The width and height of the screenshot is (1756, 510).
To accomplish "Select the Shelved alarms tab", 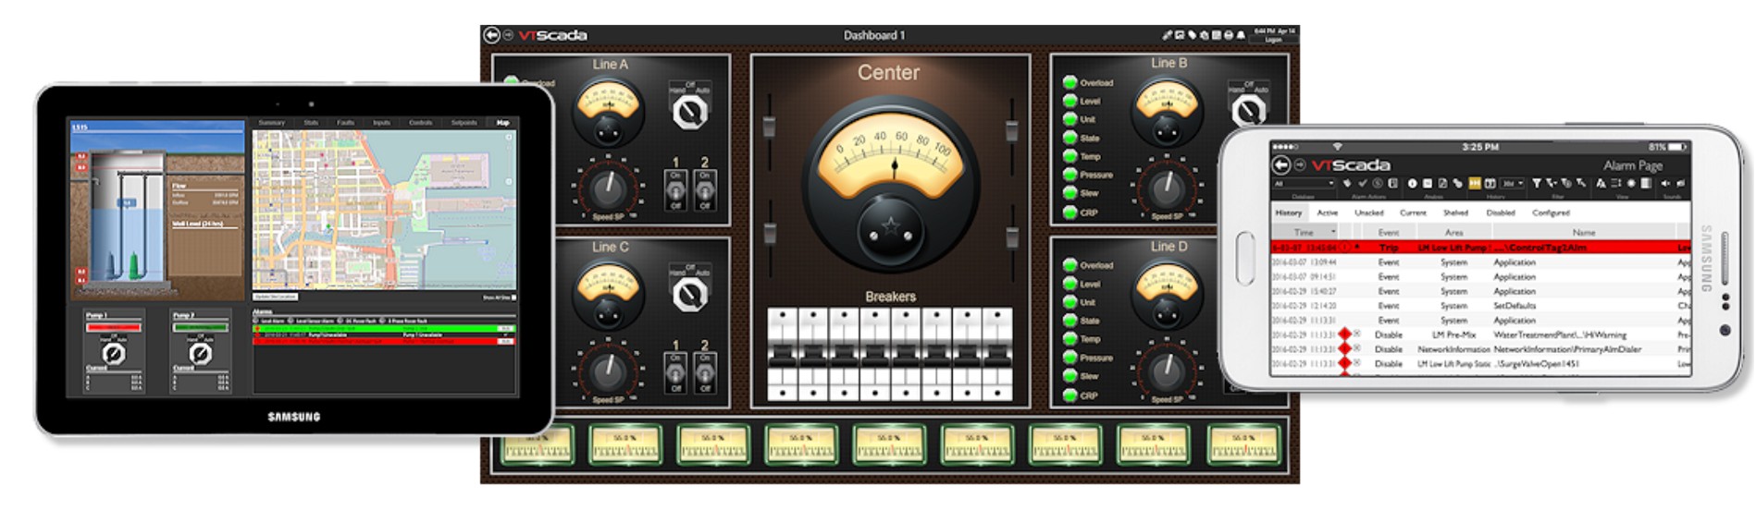I will point(1455,212).
